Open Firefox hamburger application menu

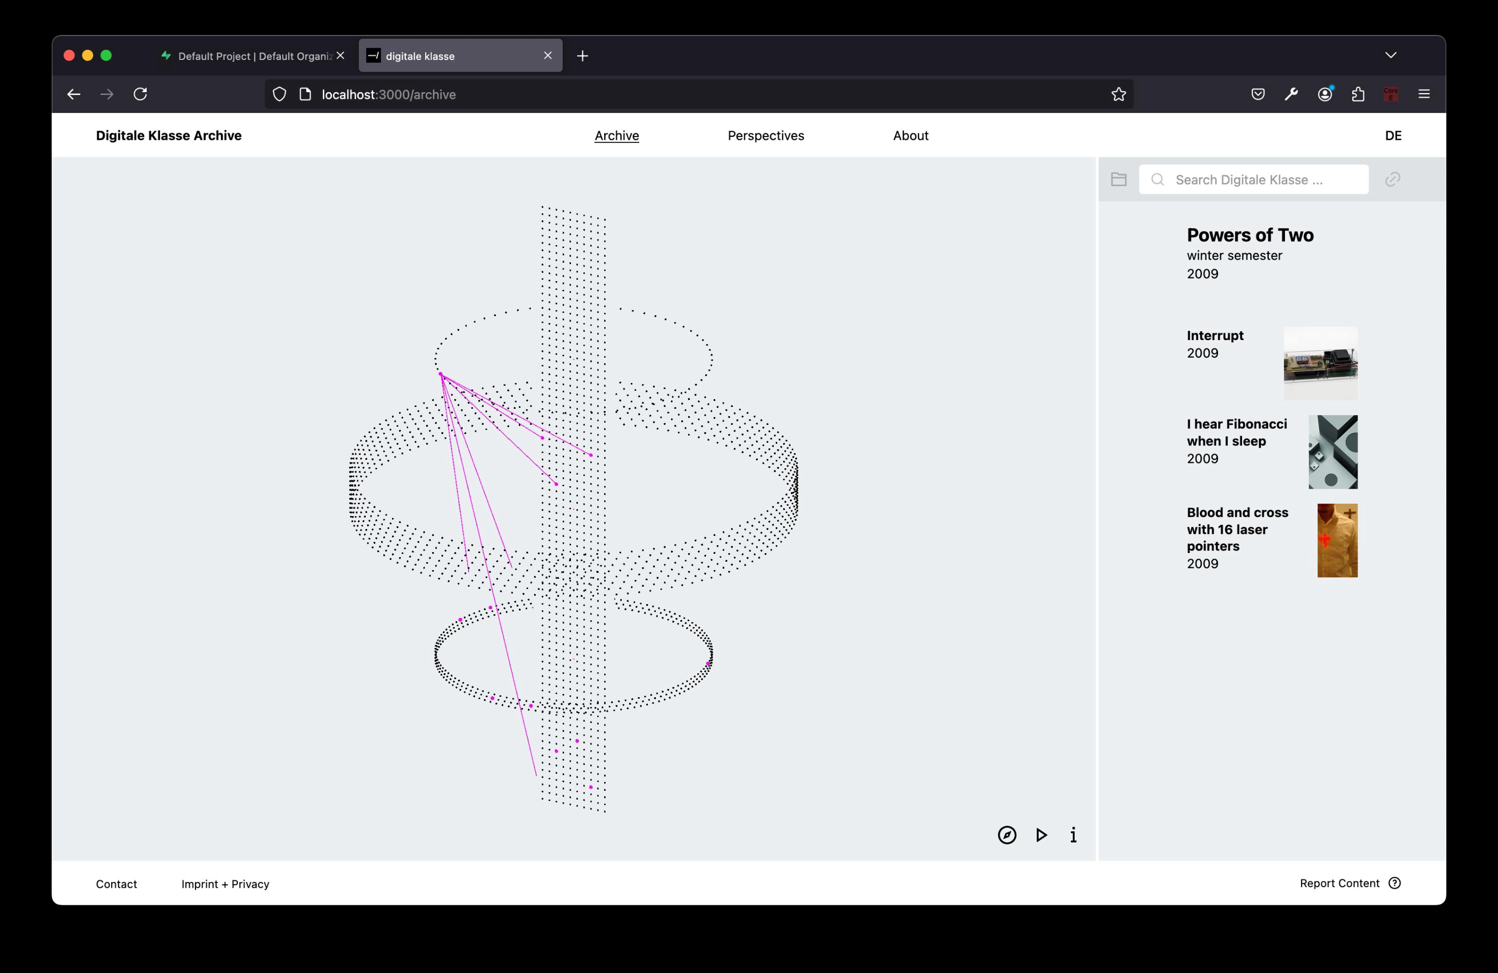tap(1424, 95)
